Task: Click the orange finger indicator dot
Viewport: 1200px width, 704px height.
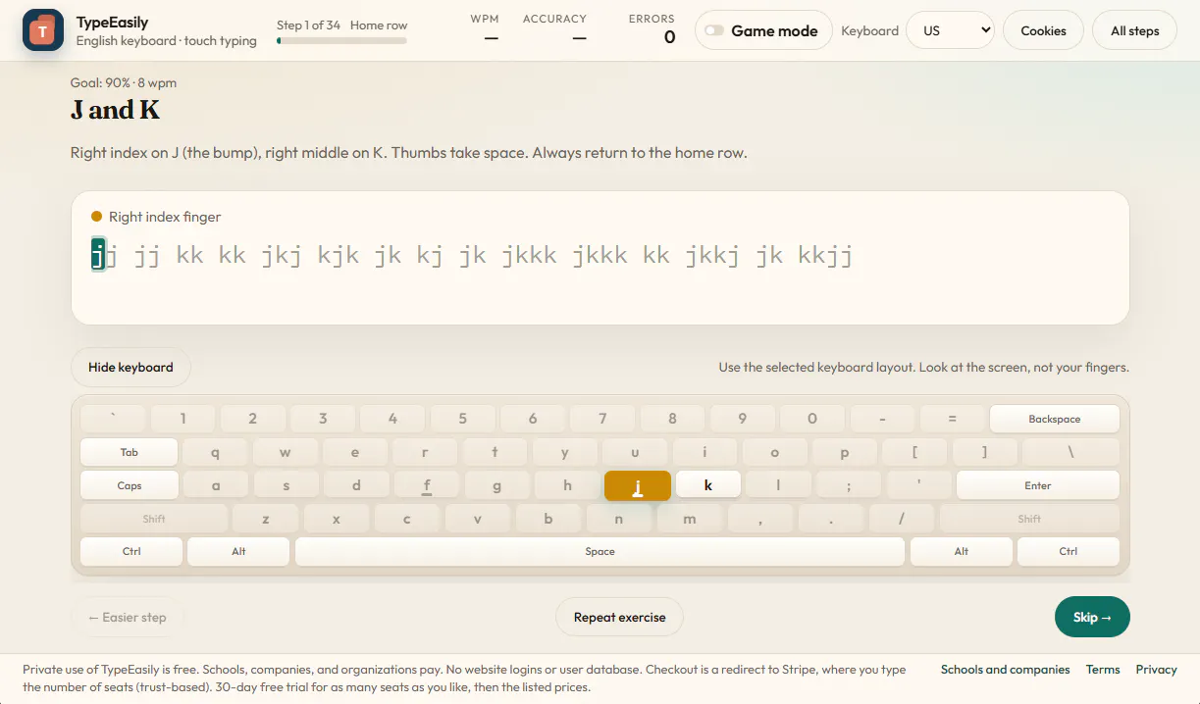Action: [x=96, y=217]
